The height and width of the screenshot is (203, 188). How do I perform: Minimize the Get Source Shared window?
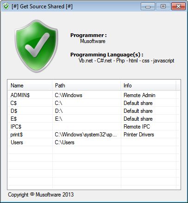pyautogui.click(x=148, y=6)
